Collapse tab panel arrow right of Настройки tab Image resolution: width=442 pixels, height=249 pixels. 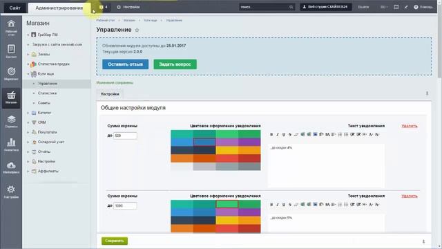click(427, 93)
